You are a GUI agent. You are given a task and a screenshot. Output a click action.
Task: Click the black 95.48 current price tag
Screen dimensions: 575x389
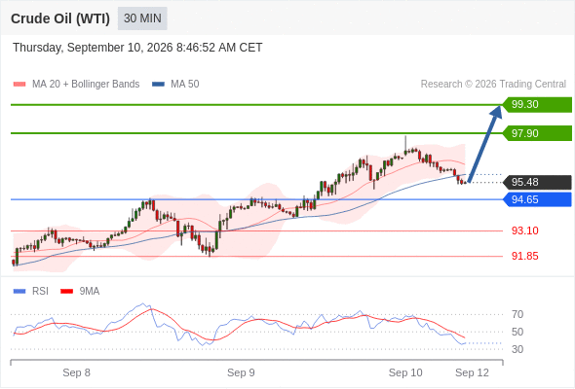(x=537, y=182)
